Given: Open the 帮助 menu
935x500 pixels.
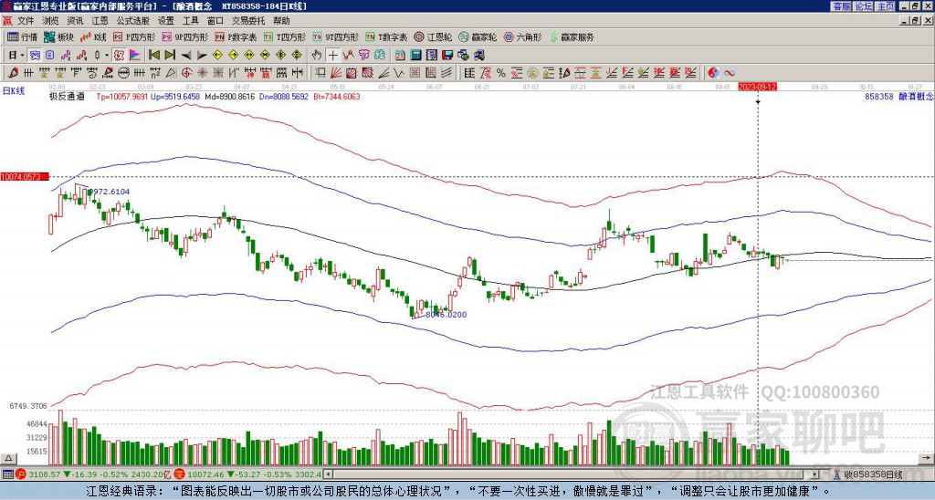Looking at the screenshot, I should (x=281, y=21).
